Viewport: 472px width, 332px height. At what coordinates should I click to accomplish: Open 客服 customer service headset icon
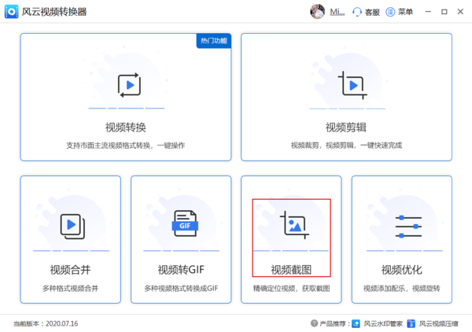coord(357,12)
